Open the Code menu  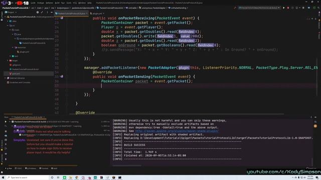pyautogui.click(x=33, y=3)
